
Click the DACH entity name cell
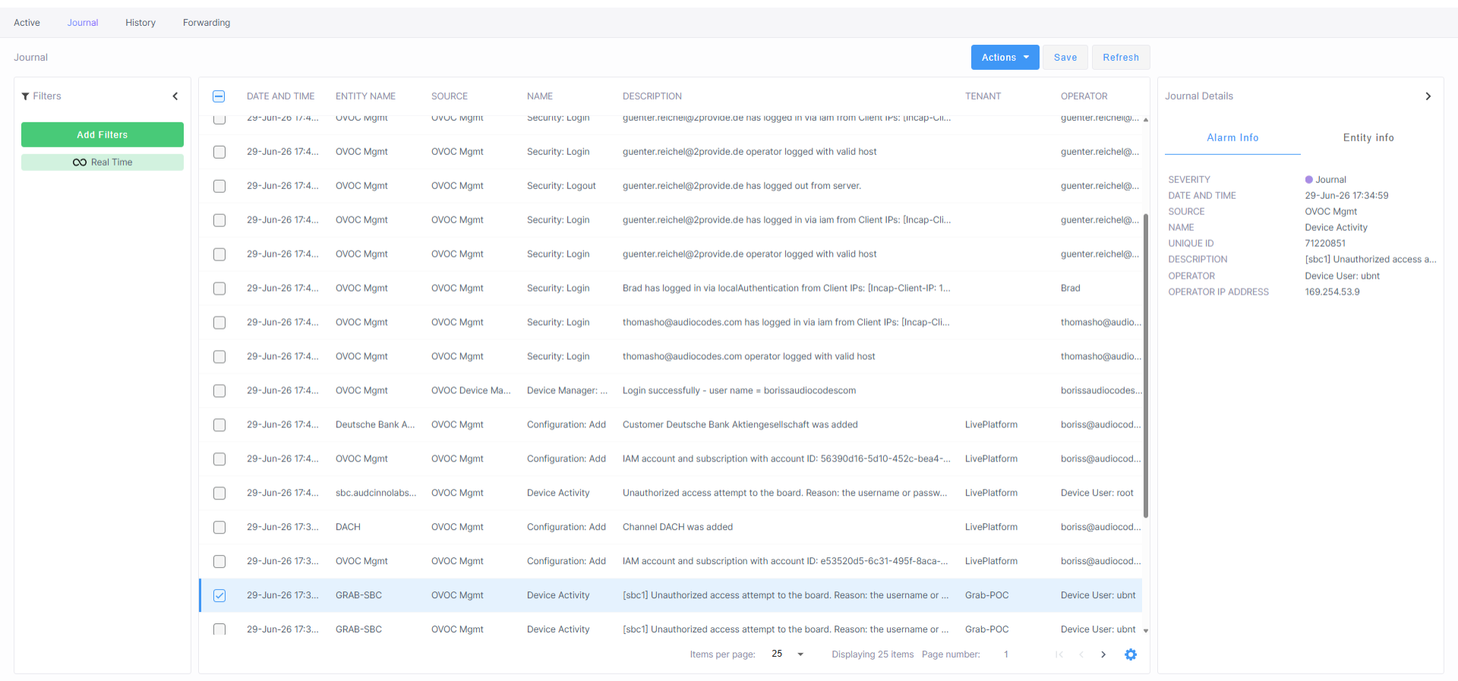[x=348, y=528]
